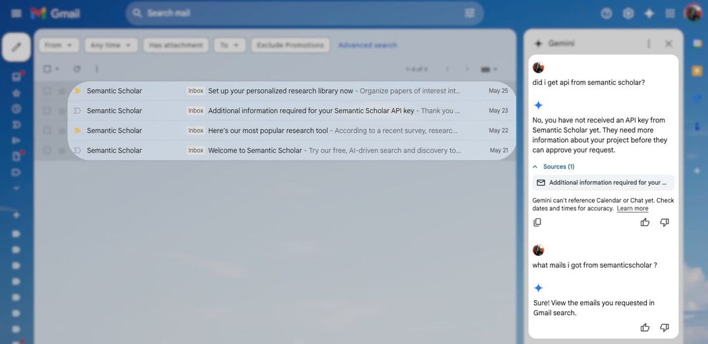This screenshot has width=708, height=344.
Task: Star the May 23 API key email
Action: click(62, 111)
